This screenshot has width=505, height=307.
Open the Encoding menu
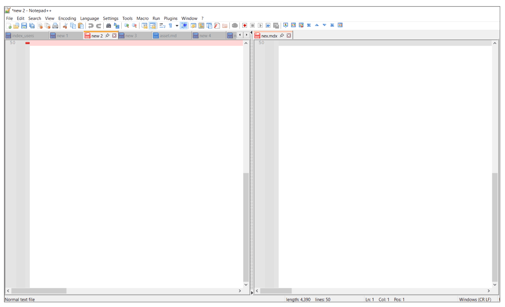pos(67,18)
